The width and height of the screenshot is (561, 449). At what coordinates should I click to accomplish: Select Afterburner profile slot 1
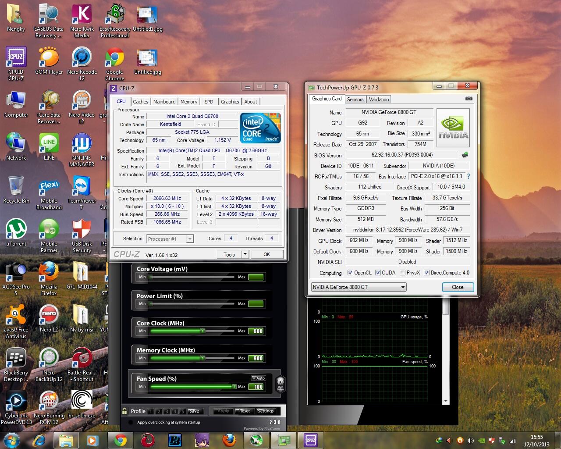151,411
